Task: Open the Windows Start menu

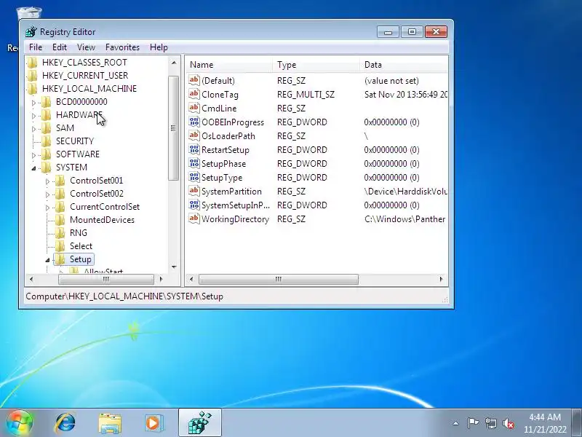Action: pos(19,423)
